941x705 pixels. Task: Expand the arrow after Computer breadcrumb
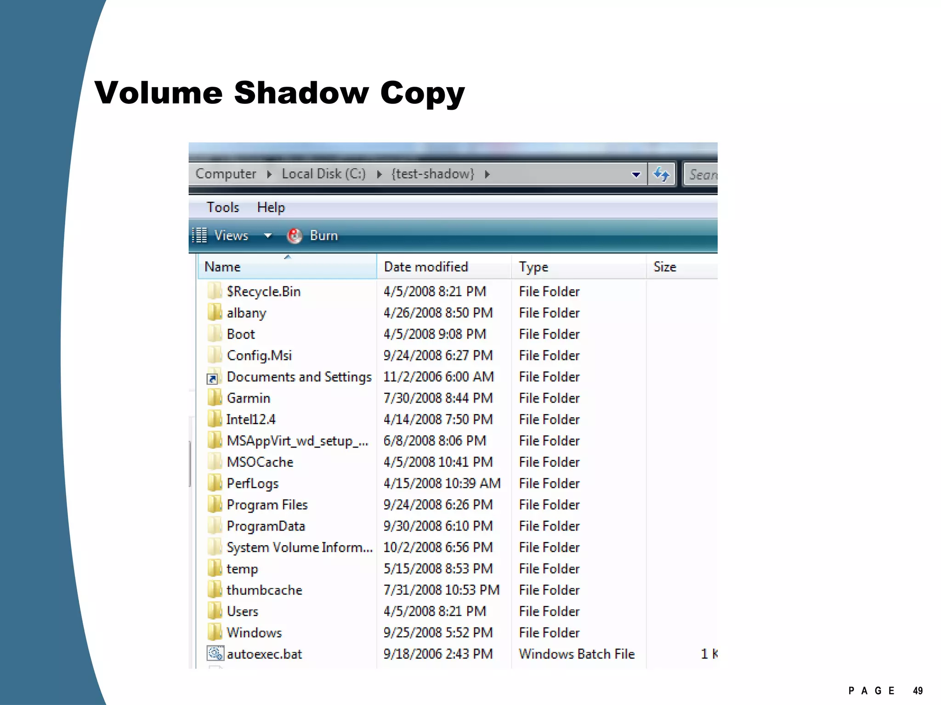tap(269, 174)
